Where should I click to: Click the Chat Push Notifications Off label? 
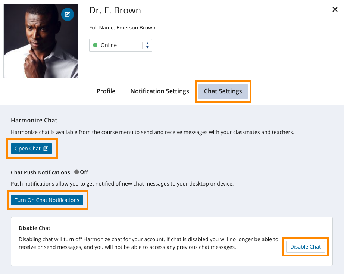tap(85, 172)
